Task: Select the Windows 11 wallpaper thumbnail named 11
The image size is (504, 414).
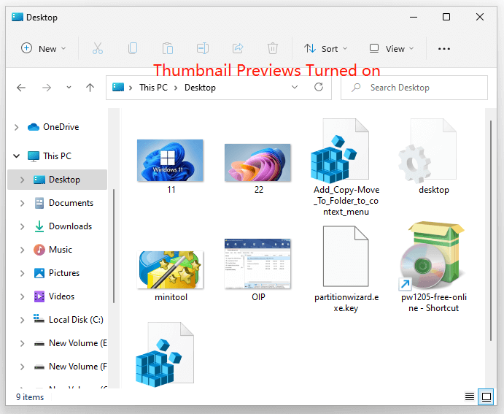Action: (x=171, y=161)
